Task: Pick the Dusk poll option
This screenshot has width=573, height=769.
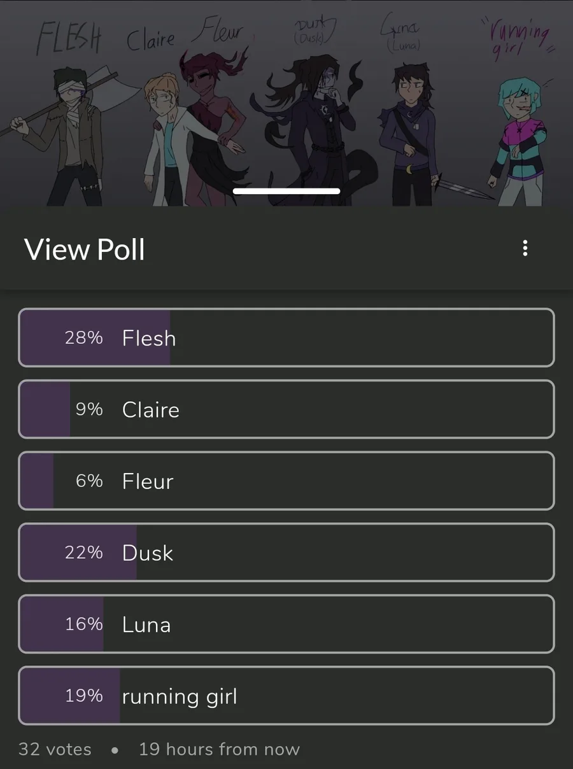Action: (286, 553)
